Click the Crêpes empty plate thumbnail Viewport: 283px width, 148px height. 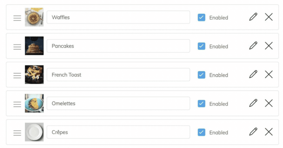[34, 132]
